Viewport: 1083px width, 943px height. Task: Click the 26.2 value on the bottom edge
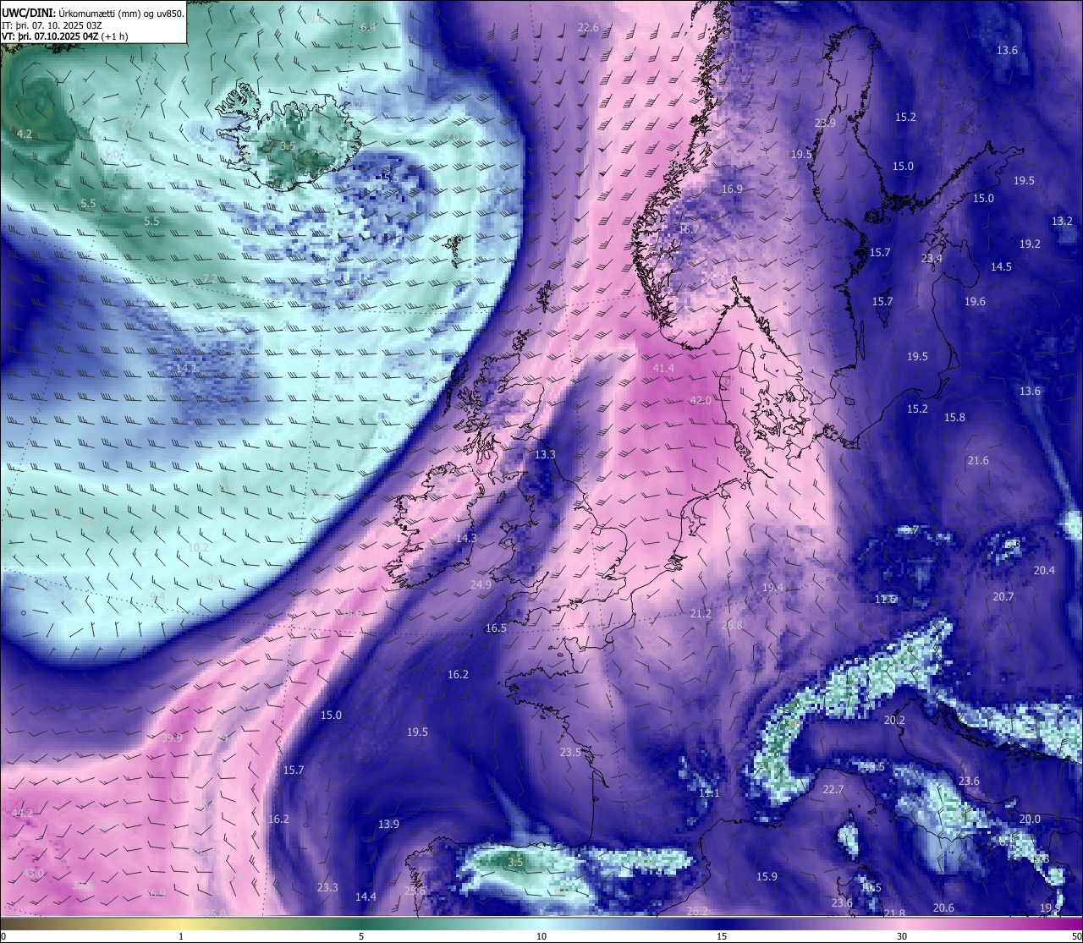tap(697, 911)
